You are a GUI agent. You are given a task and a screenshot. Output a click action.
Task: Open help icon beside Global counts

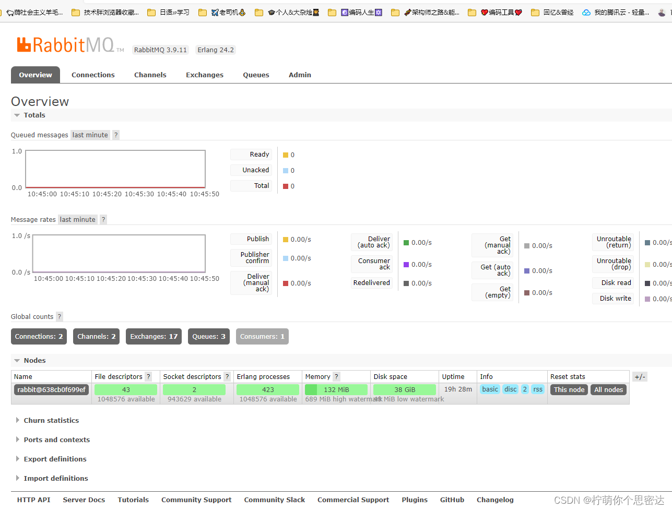click(x=60, y=316)
